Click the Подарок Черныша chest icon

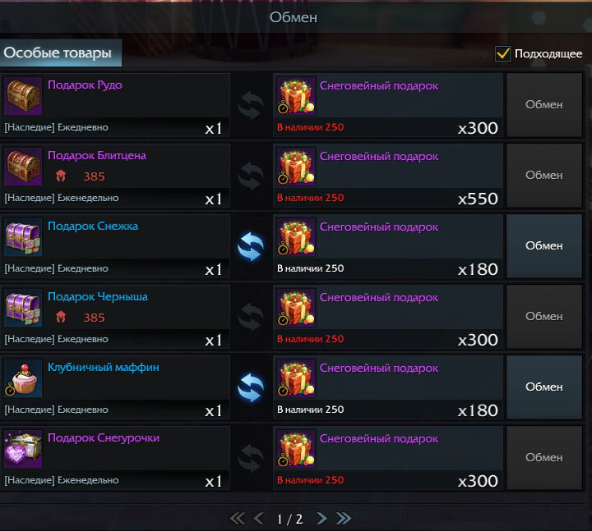pyautogui.click(x=23, y=308)
